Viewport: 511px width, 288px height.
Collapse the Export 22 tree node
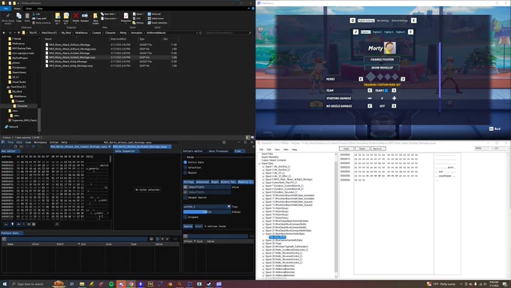coord(263,234)
